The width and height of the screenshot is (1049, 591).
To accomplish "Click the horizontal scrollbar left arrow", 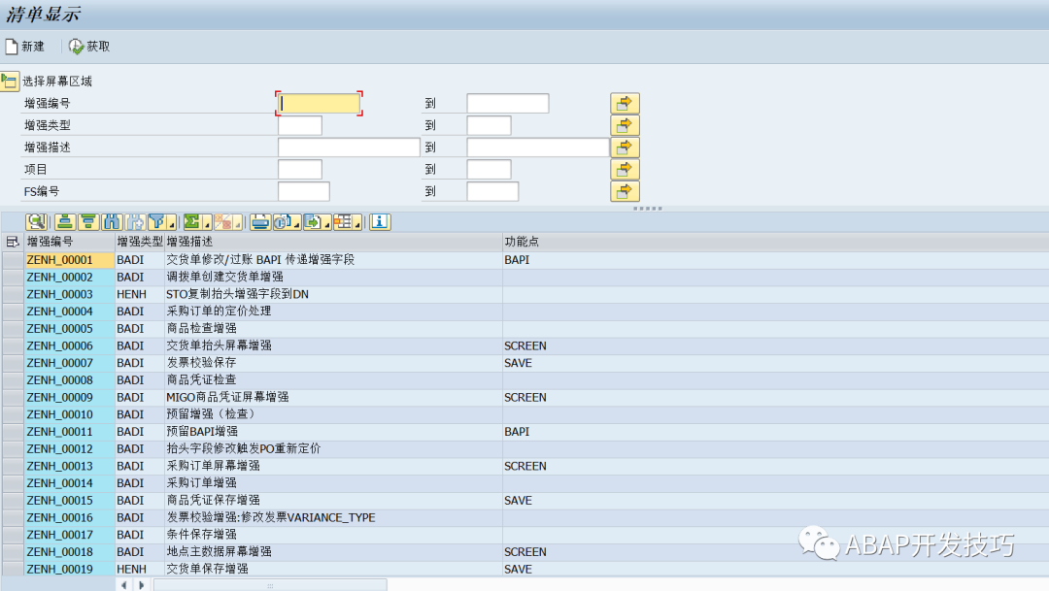I will (123, 585).
